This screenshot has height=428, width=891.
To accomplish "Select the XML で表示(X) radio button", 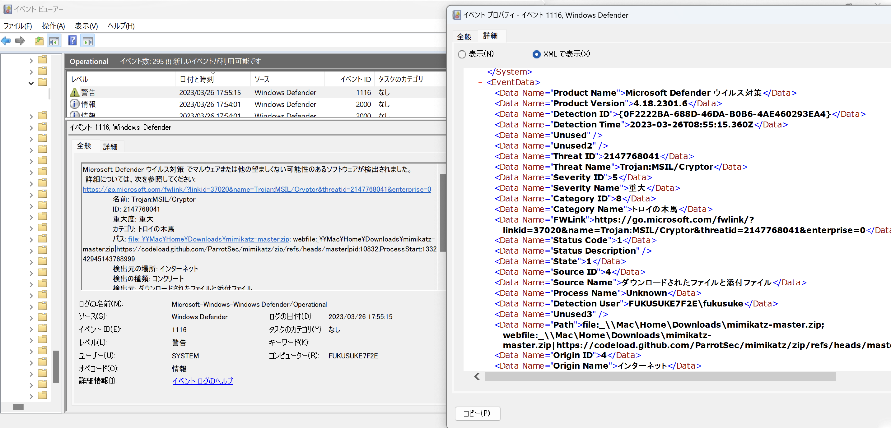I will tap(536, 54).
